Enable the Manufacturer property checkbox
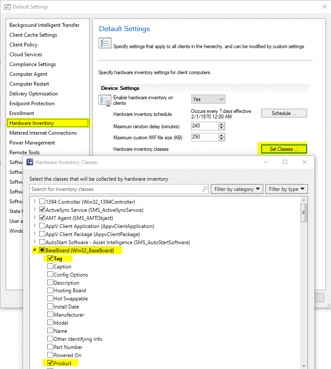331x369 pixels. point(50,315)
